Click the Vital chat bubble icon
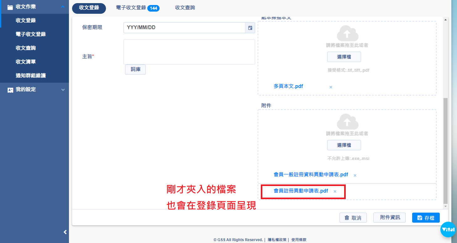 point(448,230)
